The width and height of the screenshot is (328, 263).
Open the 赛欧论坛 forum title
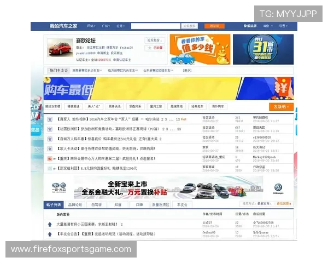(x=86, y=41)
